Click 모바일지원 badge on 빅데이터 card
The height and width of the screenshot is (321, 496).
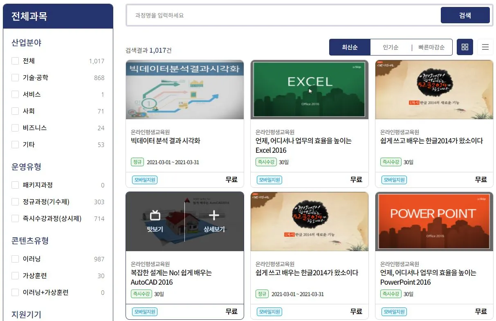click(x=145, y=180)
